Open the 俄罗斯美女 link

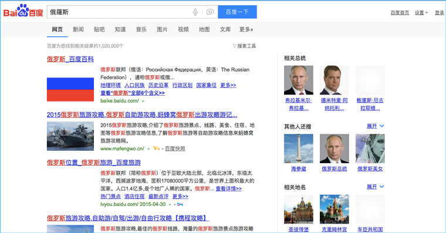(x=370, y=169)
